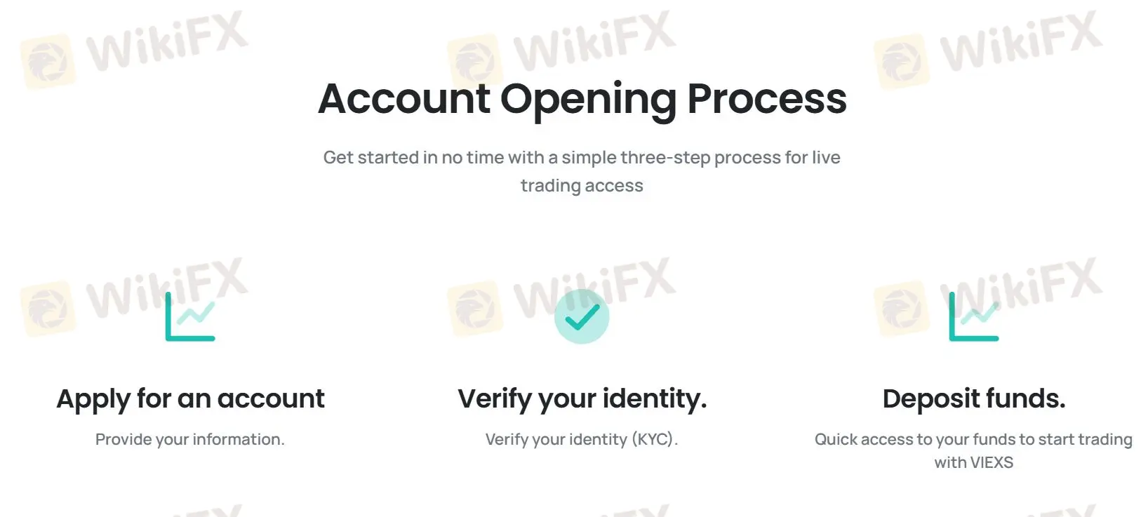The height and width of the screenshot is (517, 1148).
Task: Click the 'Verify your identity (KYC).' description
Action: 582,439
